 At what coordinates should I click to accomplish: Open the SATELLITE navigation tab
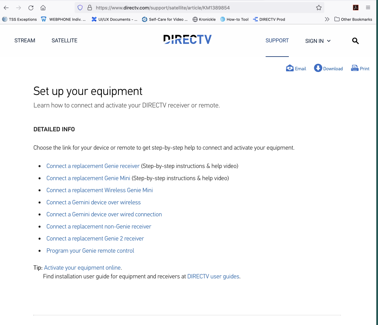coord(64,40)
